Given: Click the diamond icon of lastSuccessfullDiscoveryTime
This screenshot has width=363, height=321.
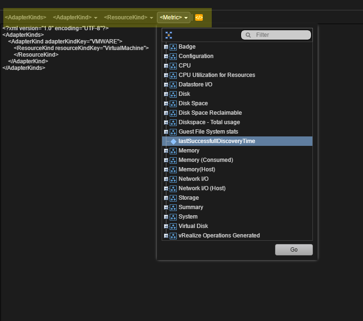Looking at the screenshot, I should [173, 141].
